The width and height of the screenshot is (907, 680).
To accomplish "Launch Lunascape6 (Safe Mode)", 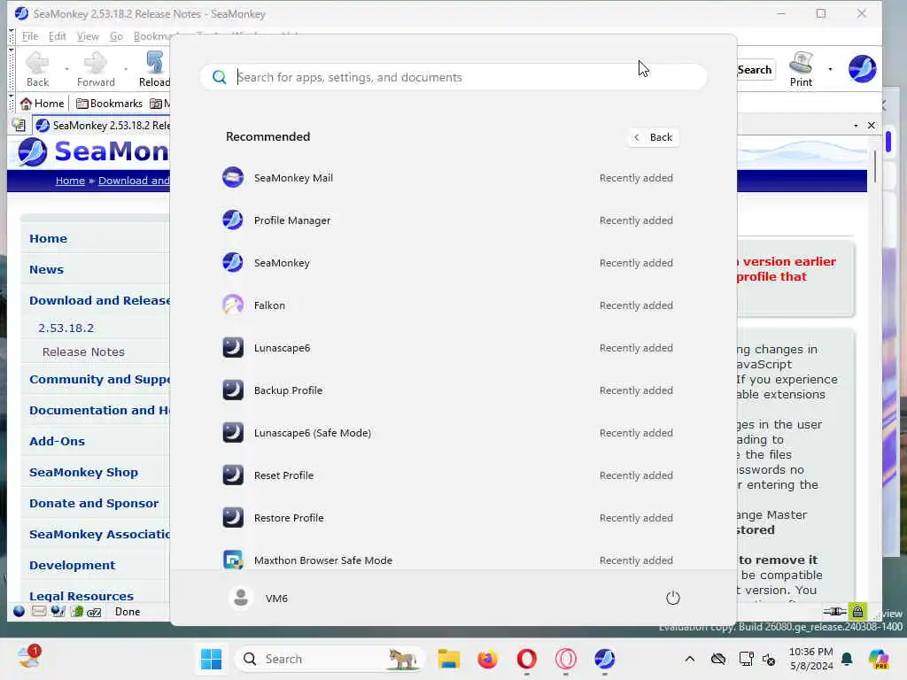I will coord(449,433).
